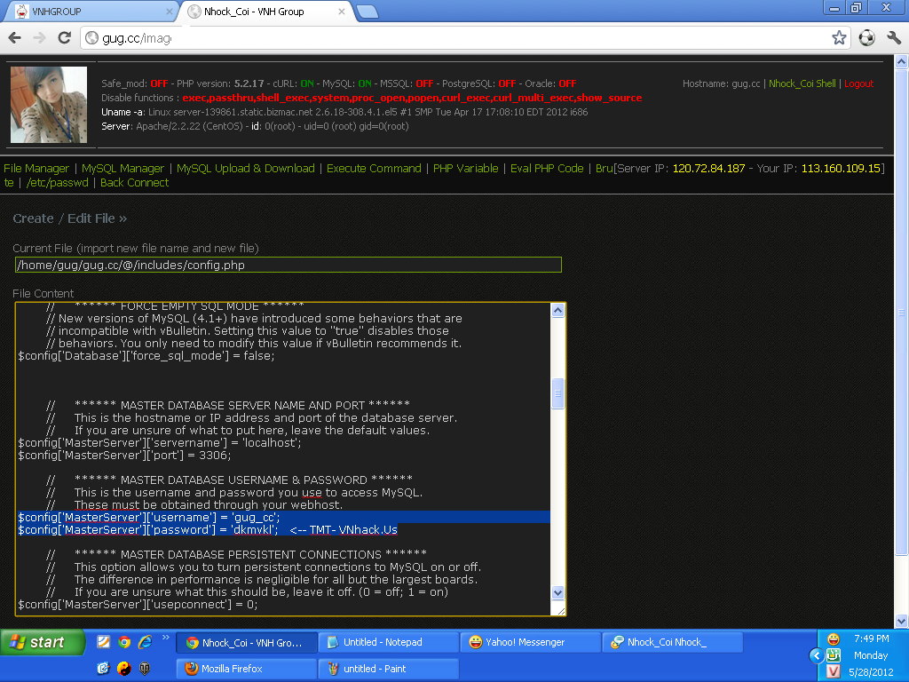Expand quick launch chevron

coord(166,638)
